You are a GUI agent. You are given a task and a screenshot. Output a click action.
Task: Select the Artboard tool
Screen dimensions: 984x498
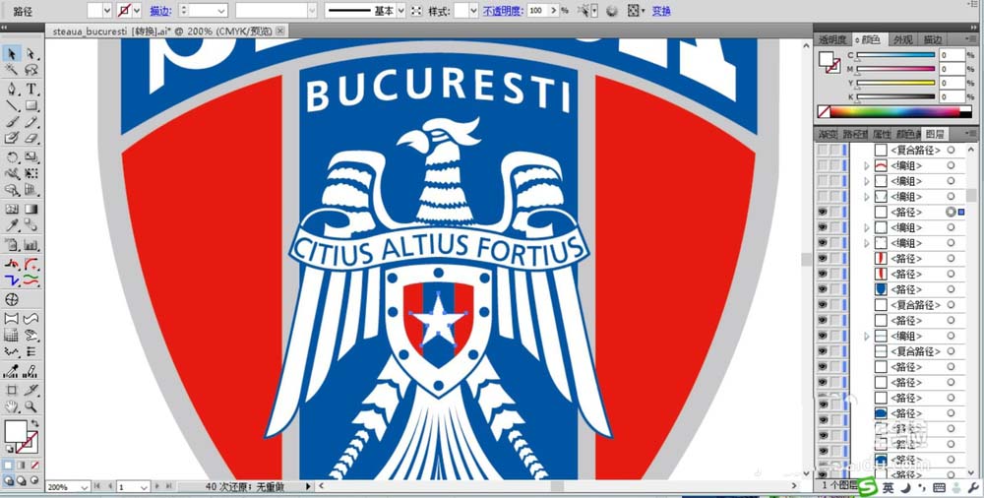click(x=12, y=390)
